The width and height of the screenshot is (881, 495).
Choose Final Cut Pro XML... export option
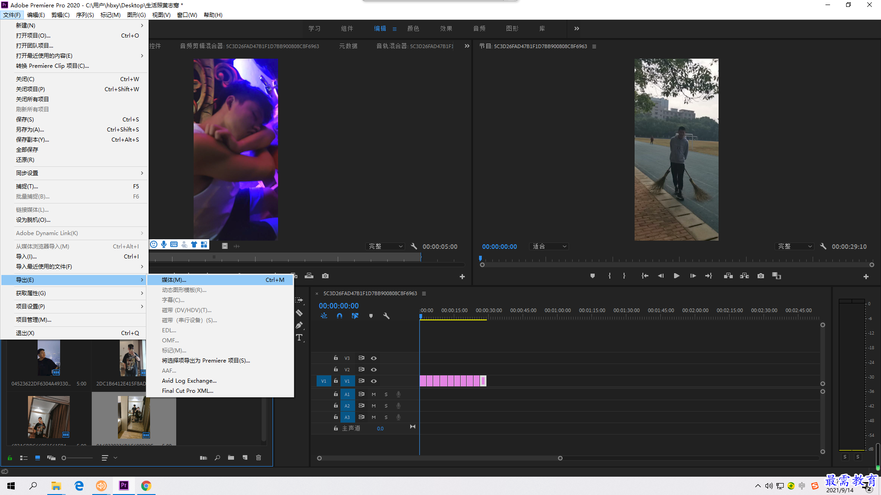220,391
